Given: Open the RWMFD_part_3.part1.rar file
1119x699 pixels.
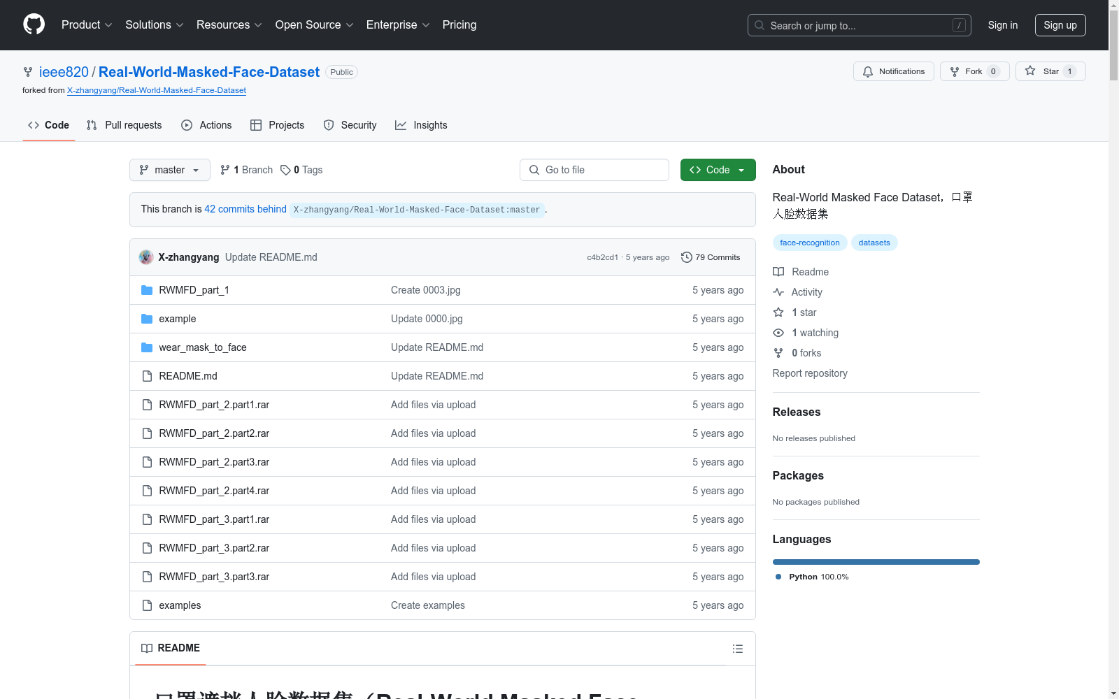Looking at the screenshot, I should pos(214,519).
